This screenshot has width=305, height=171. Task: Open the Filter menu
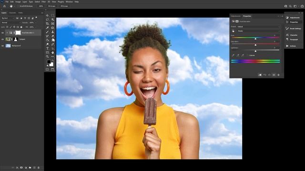pos(43,2)
